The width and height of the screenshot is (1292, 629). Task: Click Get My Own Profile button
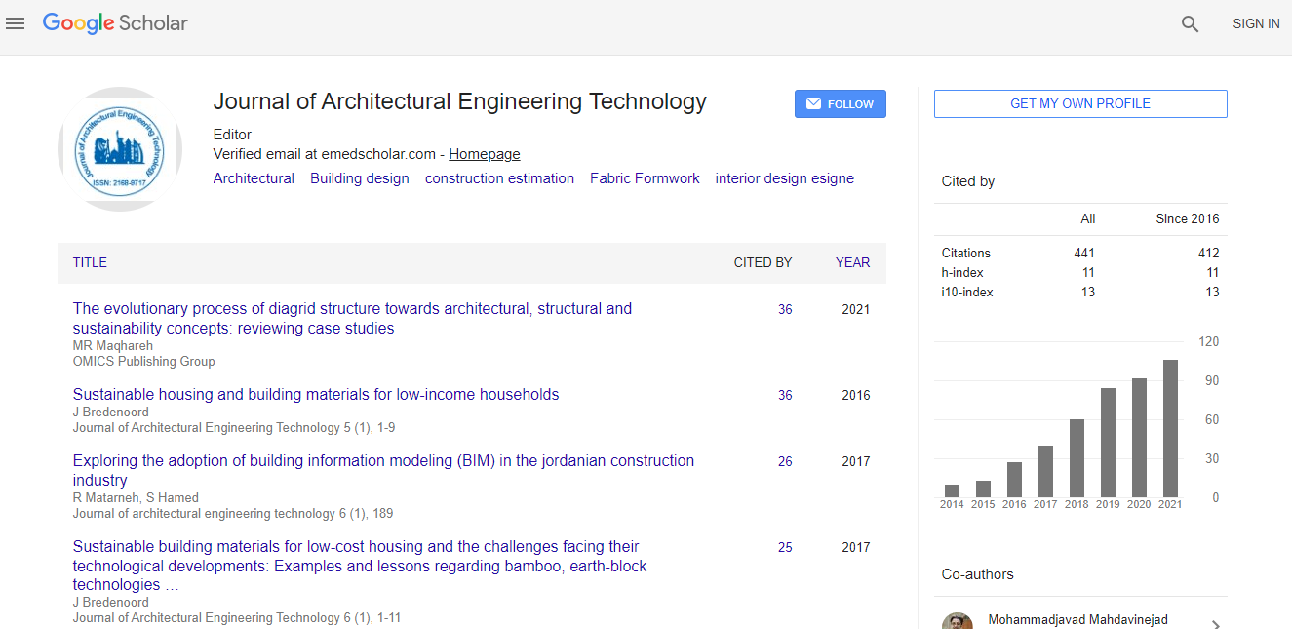point(1079,104)
